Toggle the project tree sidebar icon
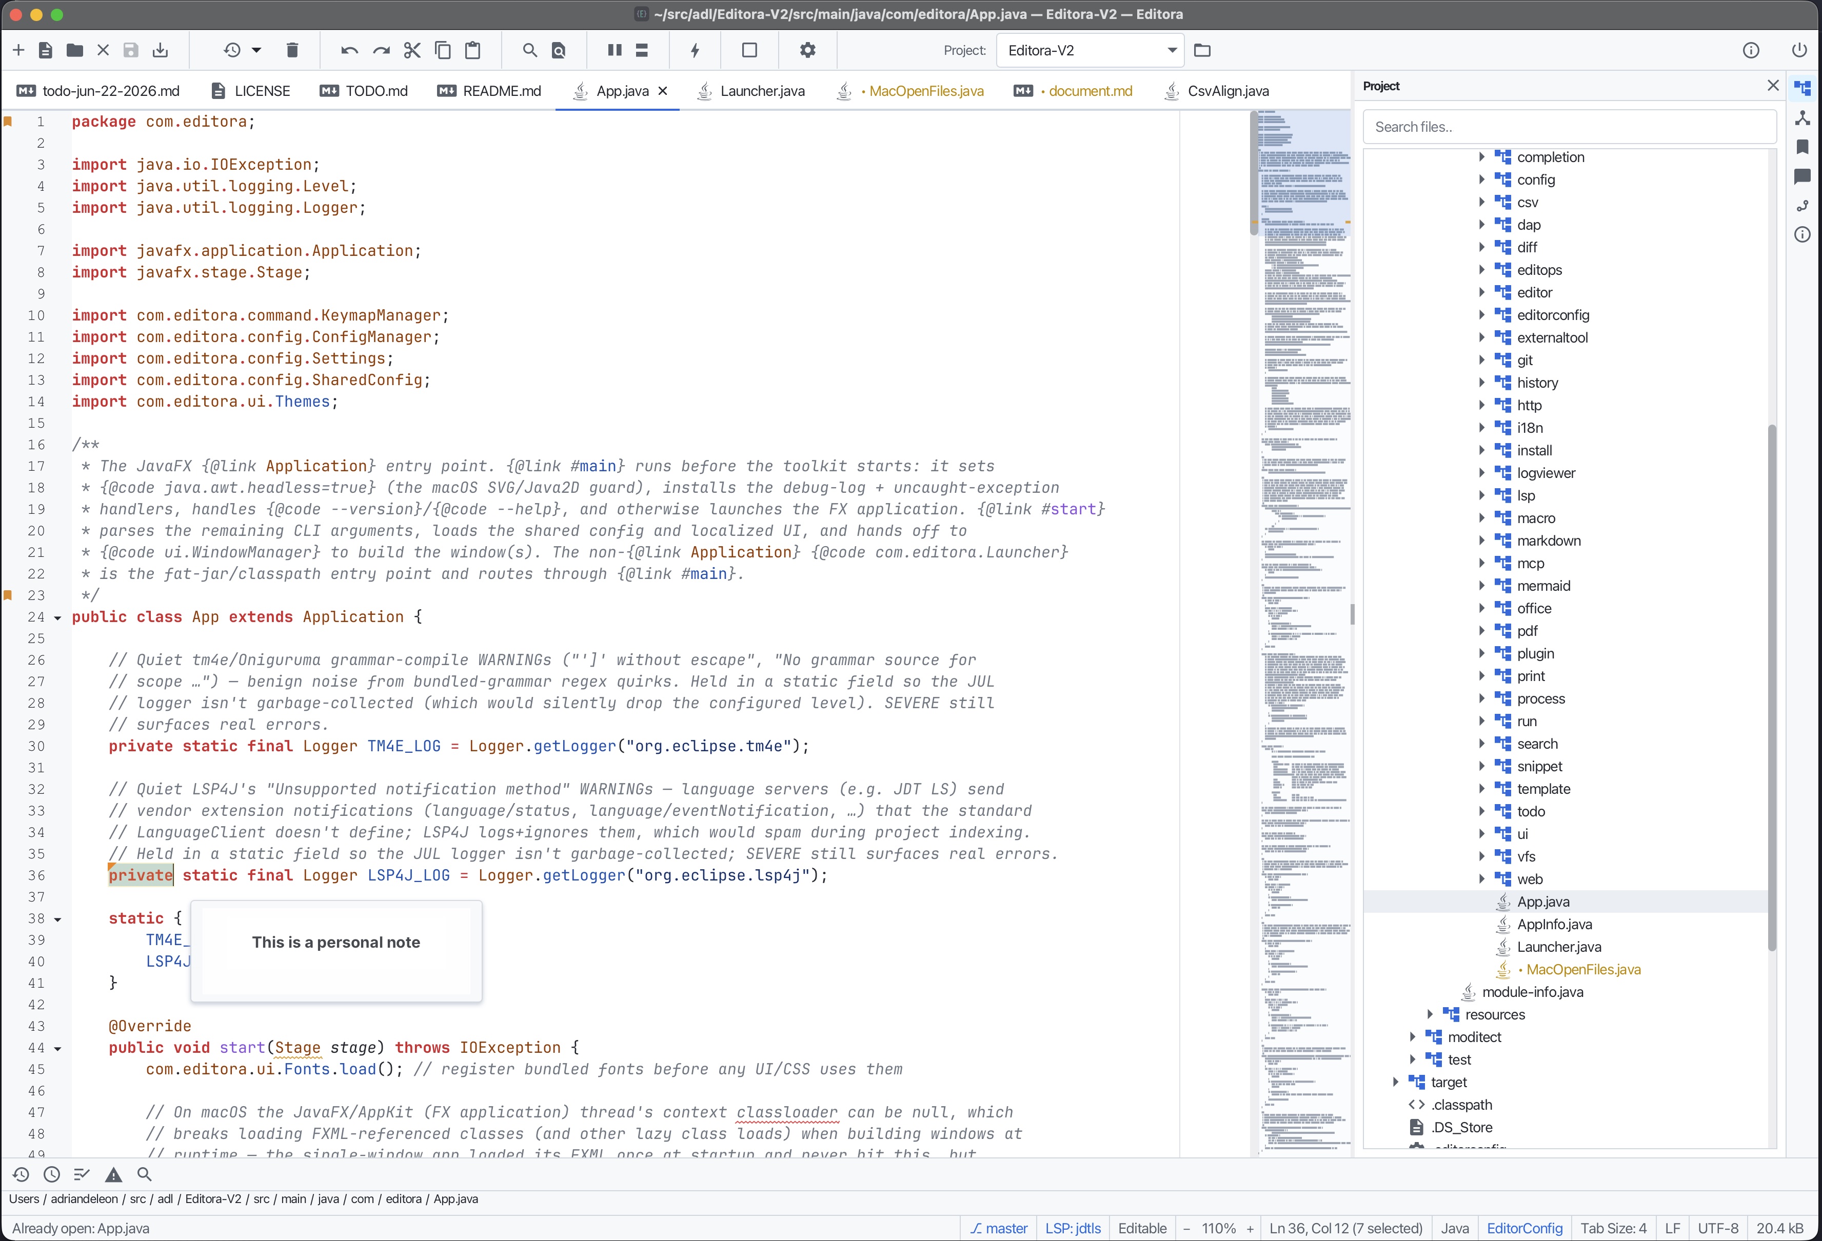This screenshot has height=1241, width=1822. tap(1803, 88)
